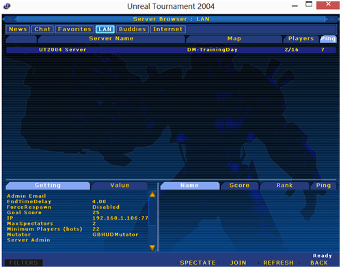The image size is (341, 268).
Task: Click the settings list scrollbar thumb
Action: [152, 211]
